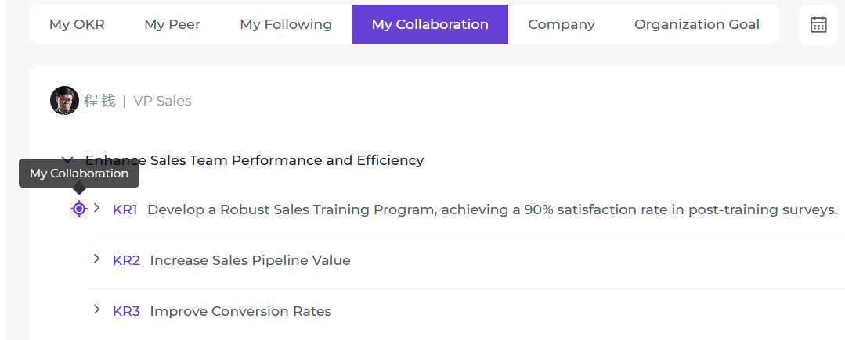Expand the KR3 row chevron
Screen dimensions: 845x340
pyautogui.click(x=97, y=310)
